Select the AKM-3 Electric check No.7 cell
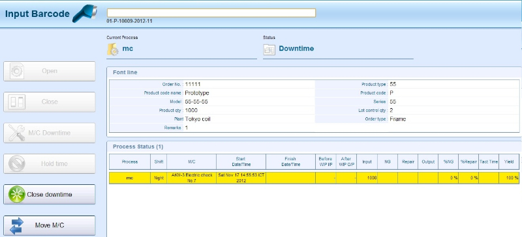The height and width of the screenshot is (237, 522). click(x=192, y=178)
